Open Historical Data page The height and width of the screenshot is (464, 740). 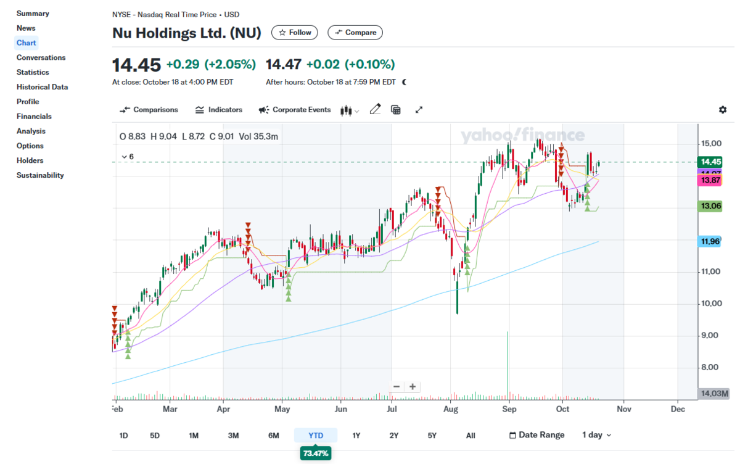coord(42,87)
